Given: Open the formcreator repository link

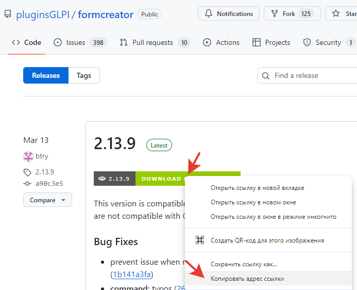Looking at the screenshot, I should pos(106,14).
